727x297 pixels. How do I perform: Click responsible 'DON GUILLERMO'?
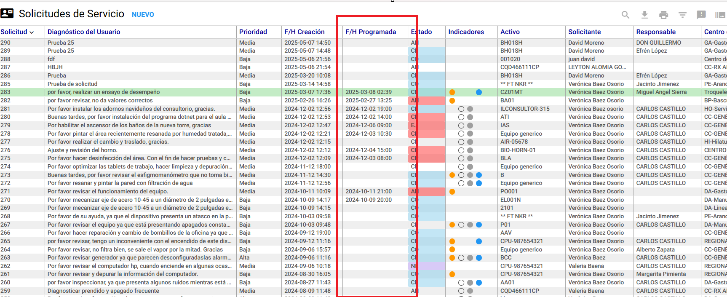tap(659, 43)
